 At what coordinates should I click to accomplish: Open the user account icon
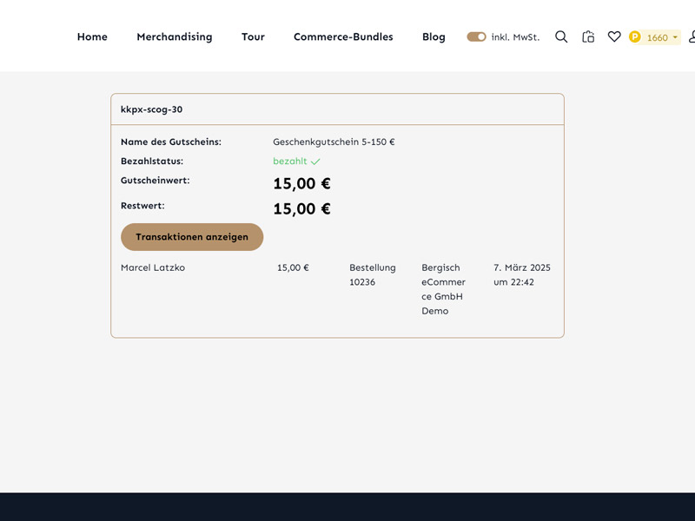pyautogui.click(x=691, y=36)
